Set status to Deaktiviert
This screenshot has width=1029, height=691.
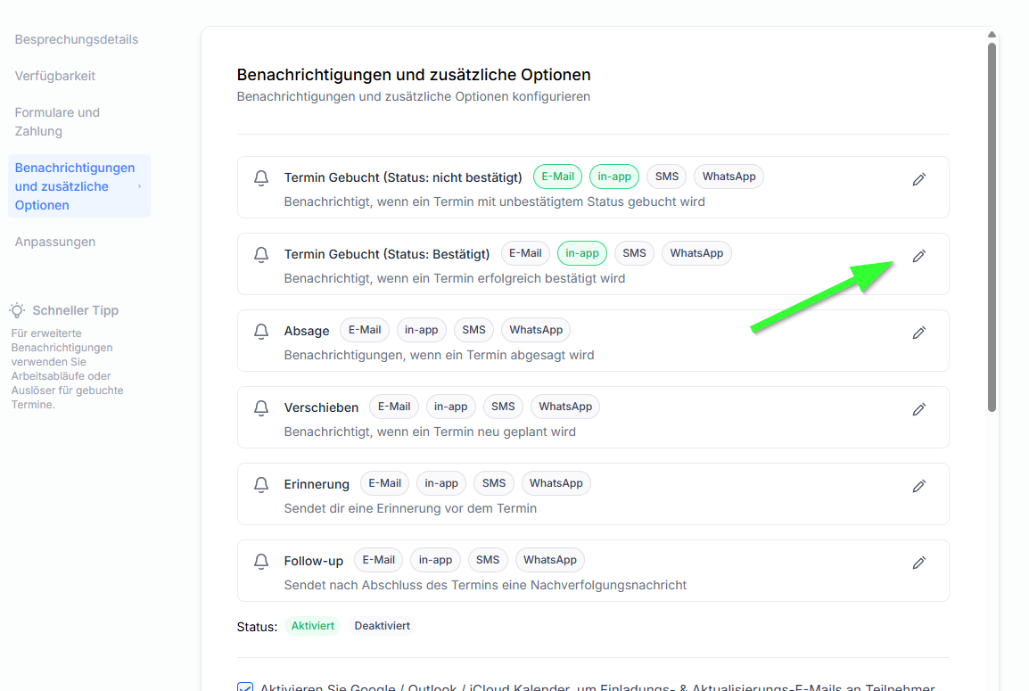coord(382,626)
